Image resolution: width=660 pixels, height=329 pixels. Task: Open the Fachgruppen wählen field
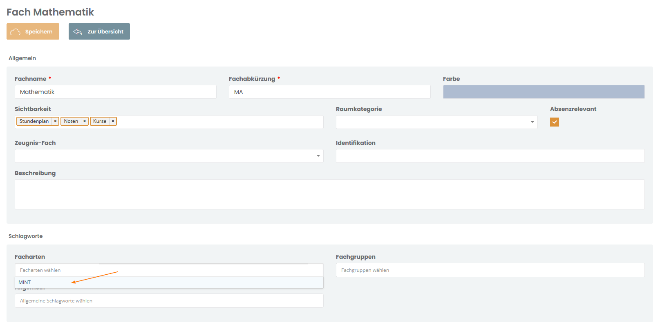[490, 270]
